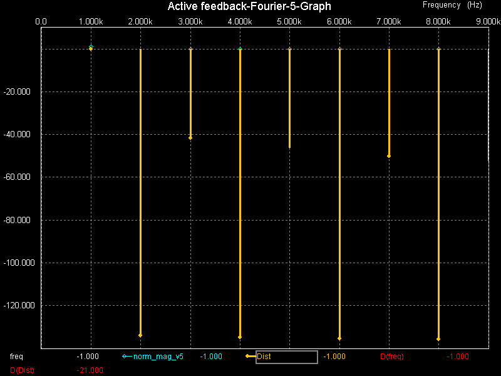Screen dimensions: 501x376
Task: Click the freq cursor label
Action: (16, 357)
